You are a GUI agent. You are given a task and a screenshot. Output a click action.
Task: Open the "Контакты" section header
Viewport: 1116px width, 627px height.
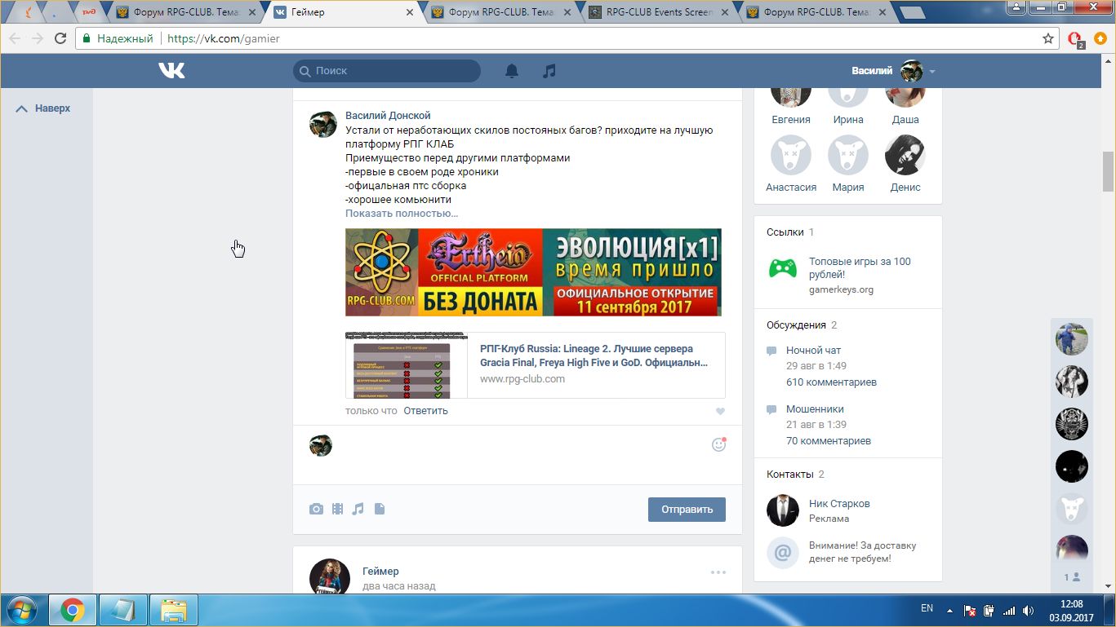[789, 475]
